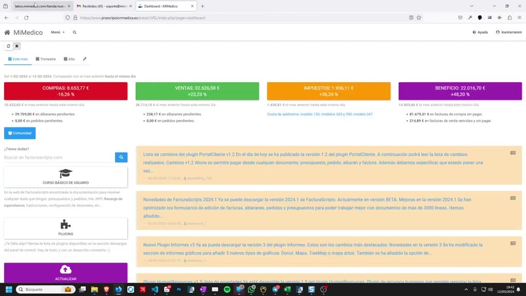Screen dimensions: 526x296
Task: Bookmark this page with the star icon
Action: click(x=419, y=18)
